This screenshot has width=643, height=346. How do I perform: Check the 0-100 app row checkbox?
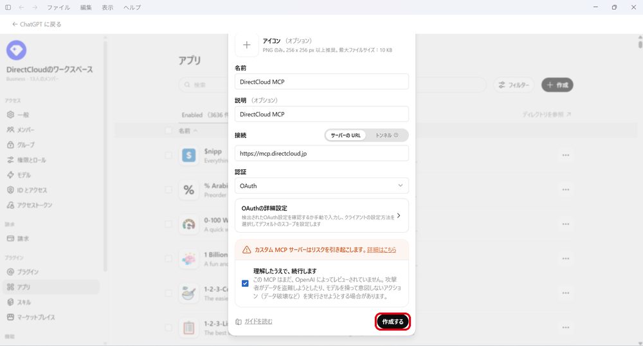pyautogui.click(x=168, y=224)
